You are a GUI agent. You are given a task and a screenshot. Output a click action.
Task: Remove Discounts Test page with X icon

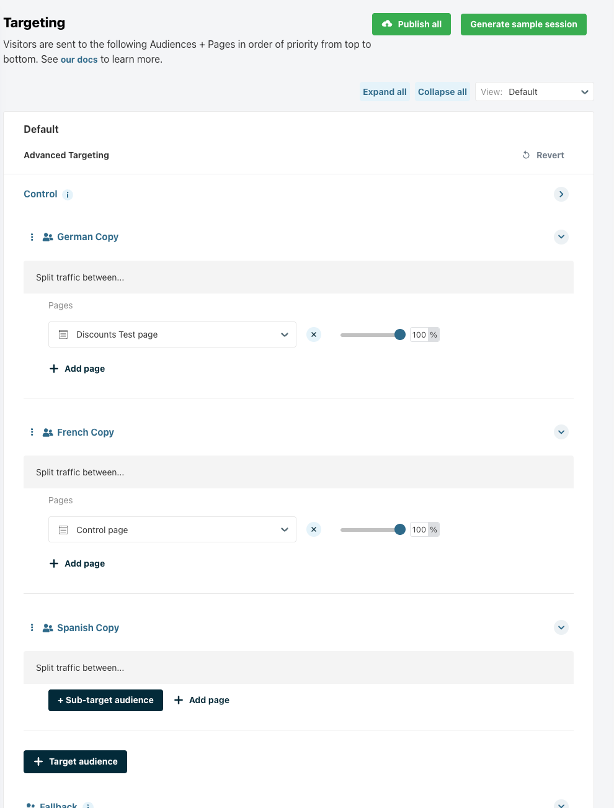[314, 334]
